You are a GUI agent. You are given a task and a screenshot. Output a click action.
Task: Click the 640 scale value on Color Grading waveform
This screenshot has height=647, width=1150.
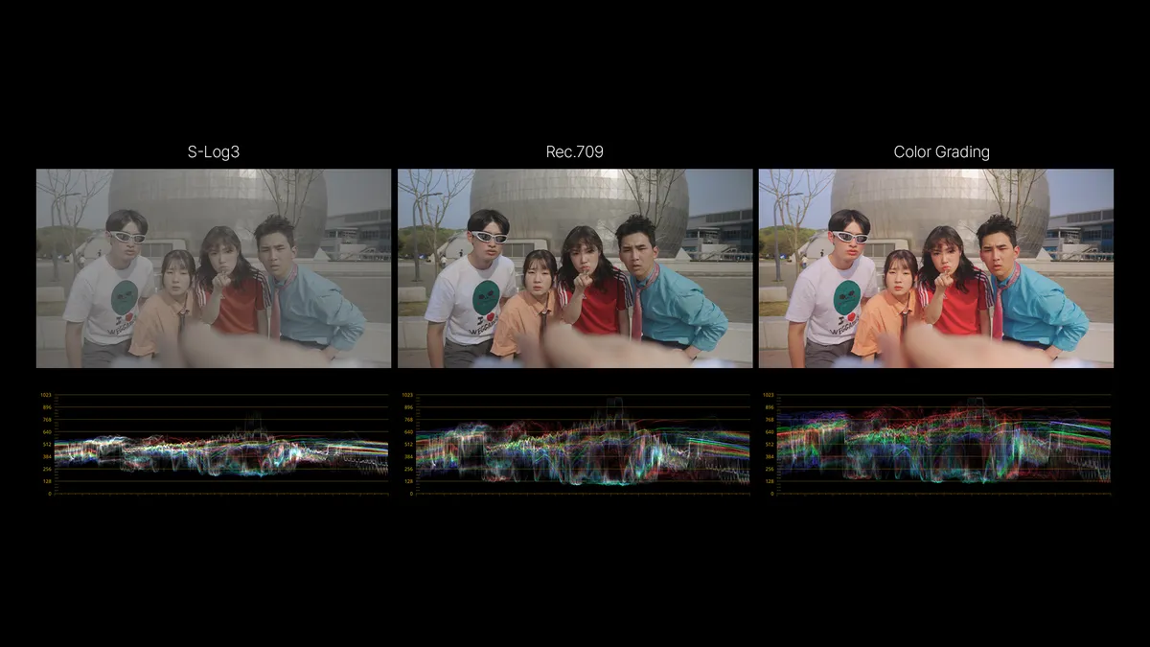pos(769,432)
